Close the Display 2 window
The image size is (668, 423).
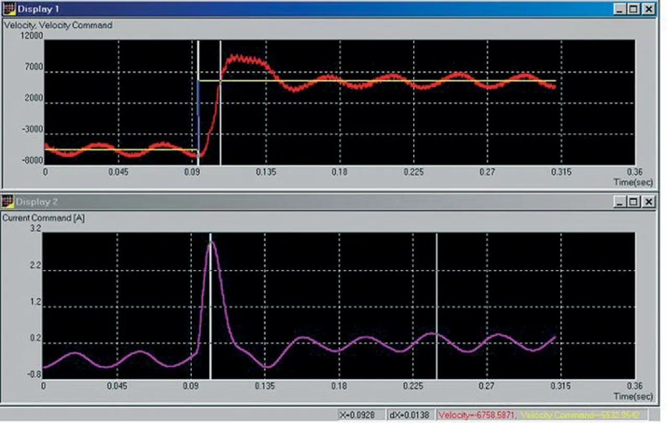tap(648, 202)
